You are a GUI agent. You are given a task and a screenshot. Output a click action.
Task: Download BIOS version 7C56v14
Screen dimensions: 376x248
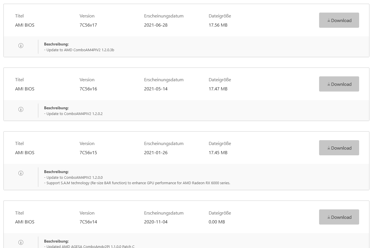point(339,217)
